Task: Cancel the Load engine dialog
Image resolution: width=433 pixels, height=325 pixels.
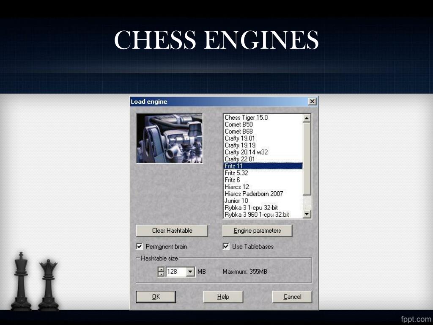Action: click(292, 297)
